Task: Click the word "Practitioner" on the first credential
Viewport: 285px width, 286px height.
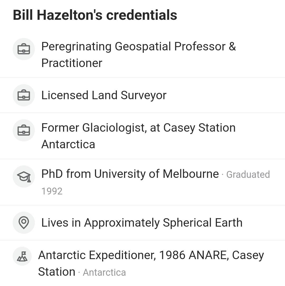Action: click(x=72, y=63)
